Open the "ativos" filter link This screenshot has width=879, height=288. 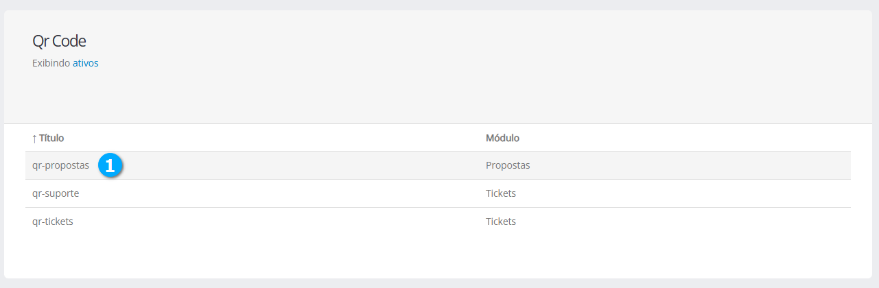pyautogui.click(x=86, y=63)
